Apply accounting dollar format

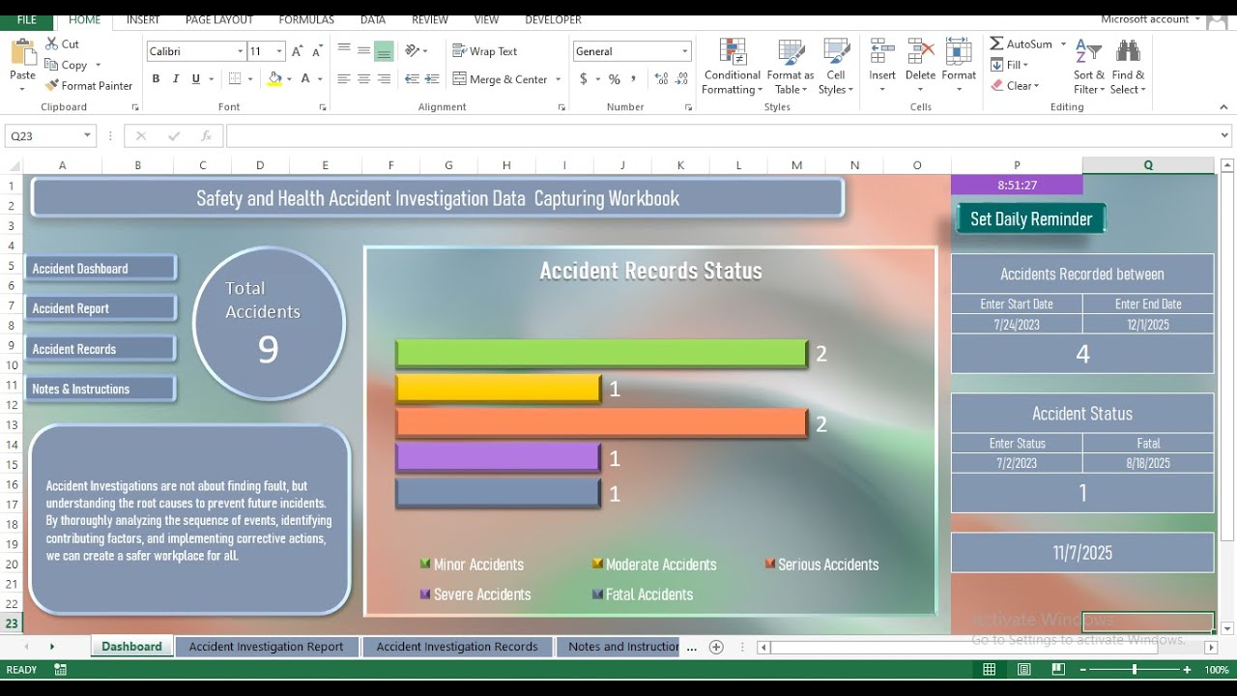coord(584,79)
